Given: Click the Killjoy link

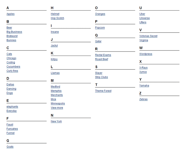Looking at the screenshot, I should pyautogui.click(x=54, y=59).
